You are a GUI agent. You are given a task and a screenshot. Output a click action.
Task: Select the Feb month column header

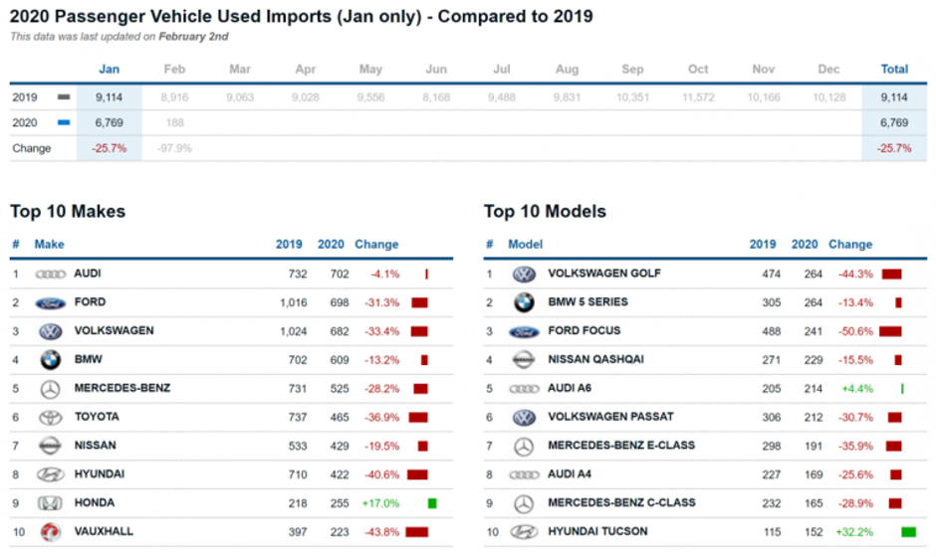point(174,70)
